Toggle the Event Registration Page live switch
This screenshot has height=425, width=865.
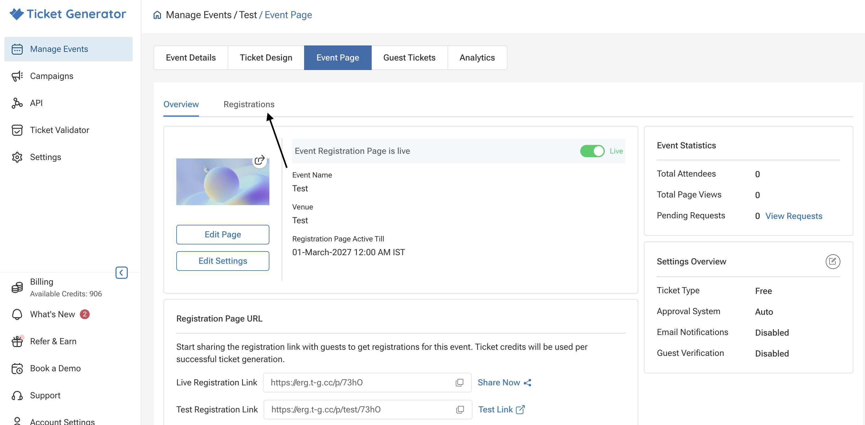592,151
